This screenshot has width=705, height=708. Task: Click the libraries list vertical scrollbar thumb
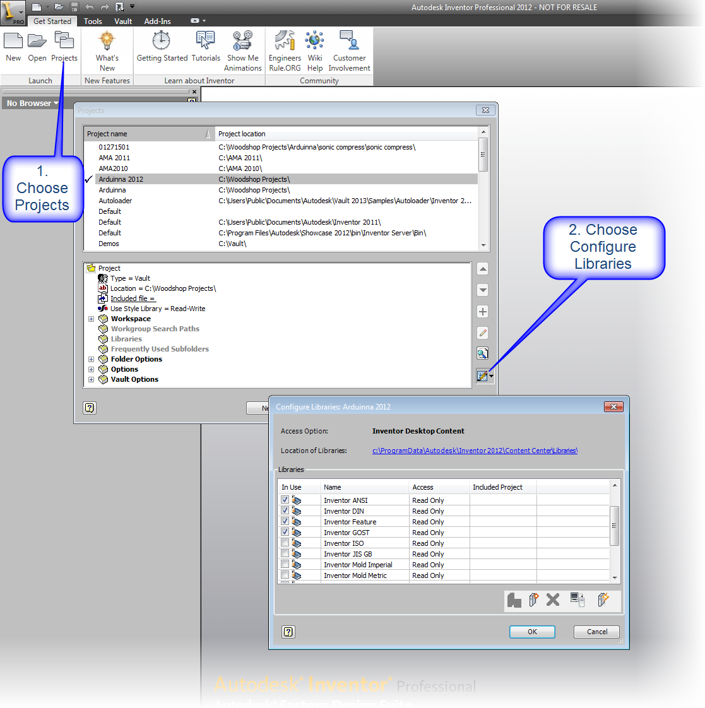(614, 526)
